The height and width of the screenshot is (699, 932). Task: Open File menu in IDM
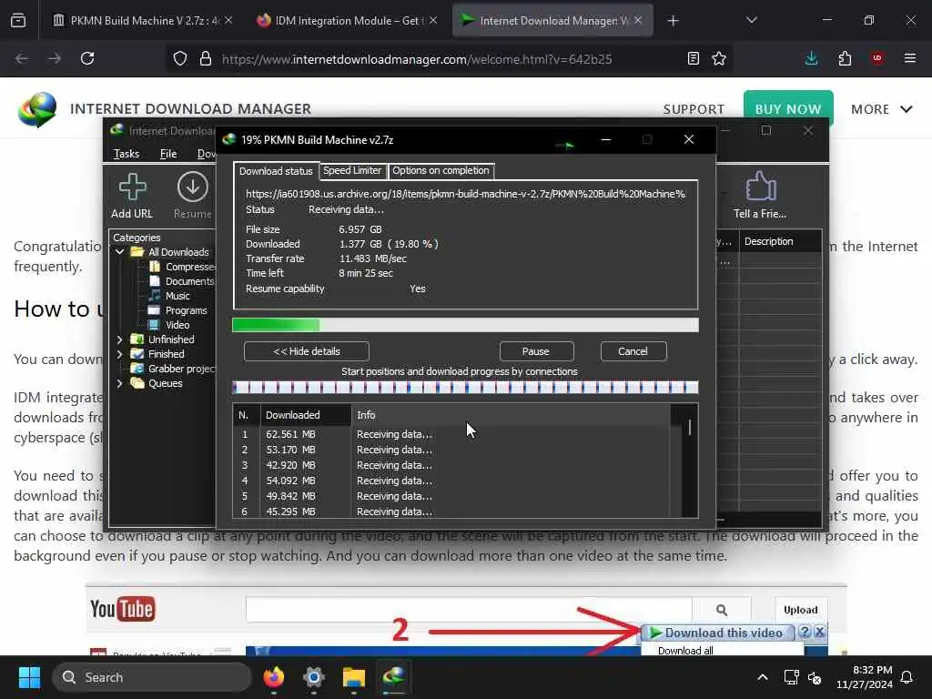[x=168, y=154]
